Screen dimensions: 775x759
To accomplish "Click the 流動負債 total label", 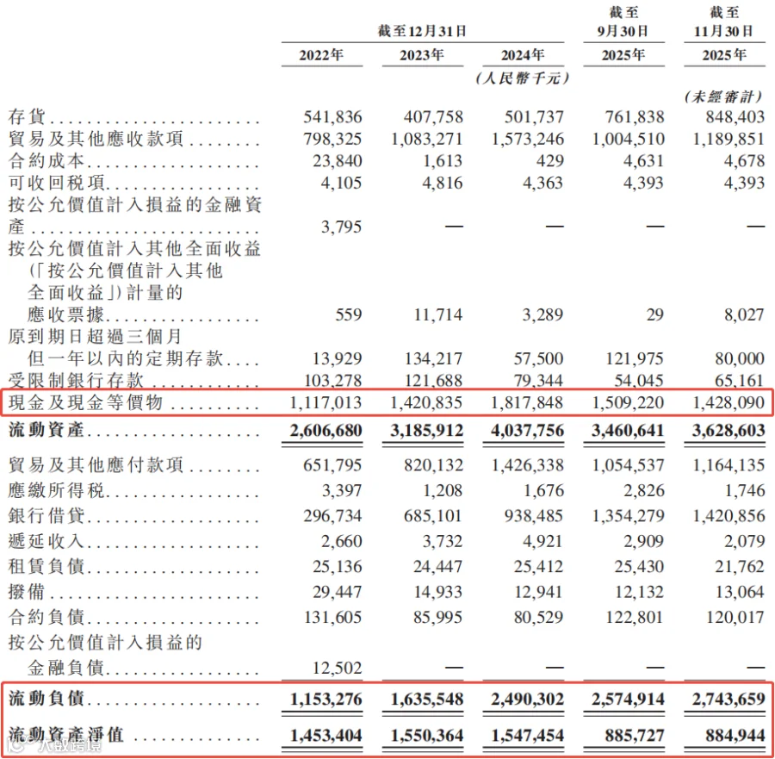I will coord(46,699).
